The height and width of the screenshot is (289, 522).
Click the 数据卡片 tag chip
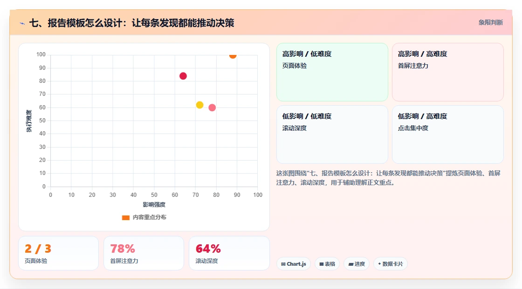(x=391, y=264)
